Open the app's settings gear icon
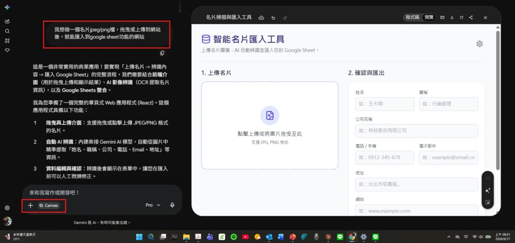Screen dimensions: 515x243 (x=479, y=44)
